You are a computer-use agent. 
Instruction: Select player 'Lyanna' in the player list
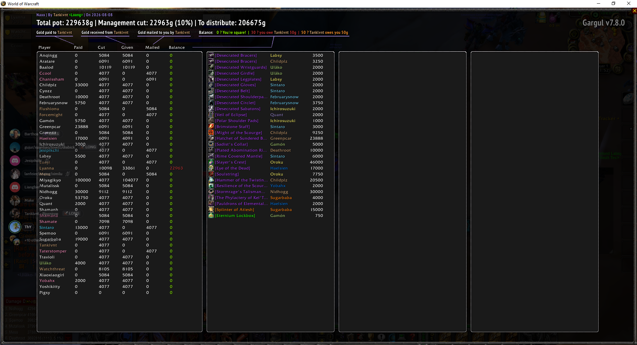[x=46, y=168]
